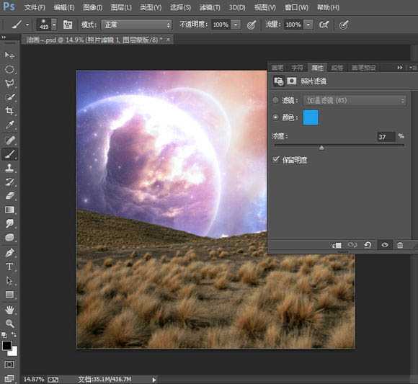The image size is (418, 384).
Task: Select the Horizontal Type tool
Action: (9, 267)
